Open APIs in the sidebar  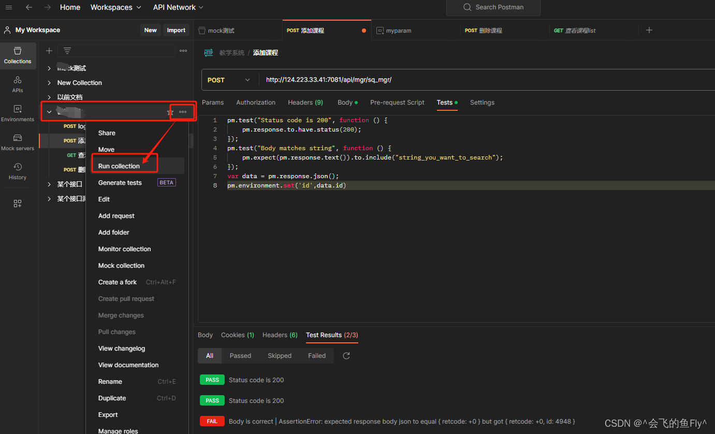18,84
